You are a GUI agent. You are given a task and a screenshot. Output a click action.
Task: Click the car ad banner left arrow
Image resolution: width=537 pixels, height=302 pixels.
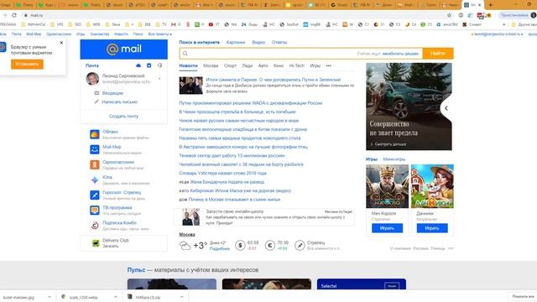pyautogui.click(x=446, y=108)
